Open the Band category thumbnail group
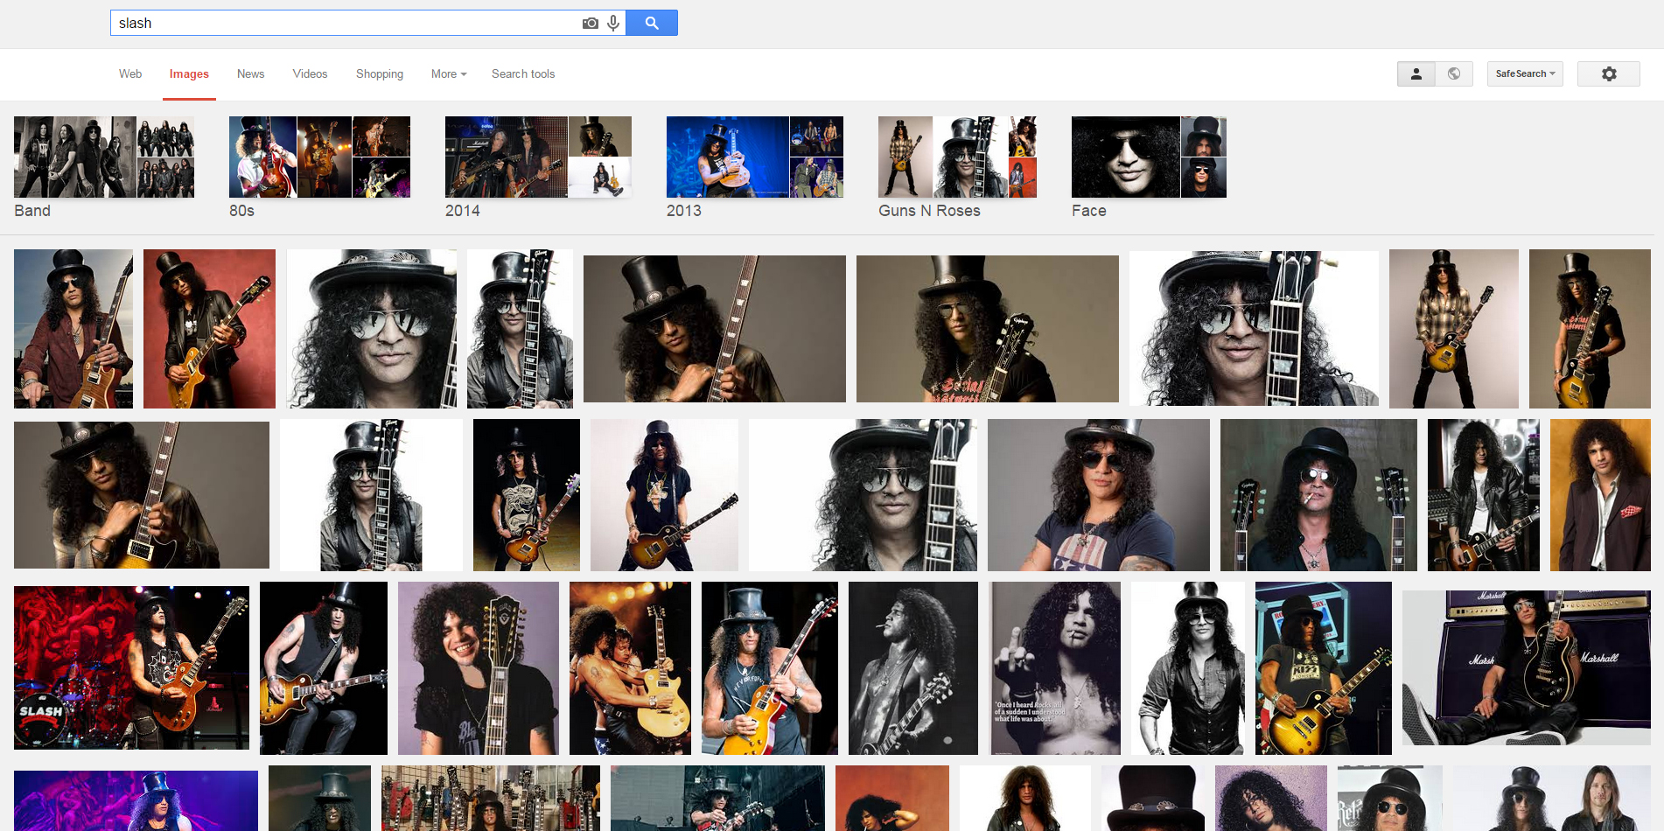The height and width of the screenshot is (831, 1664). [104, 157]
